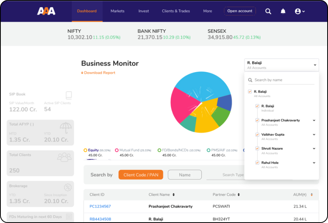Select Name search option
The width and height of the screenshot is (328, 223).
[x=185, y=175]
